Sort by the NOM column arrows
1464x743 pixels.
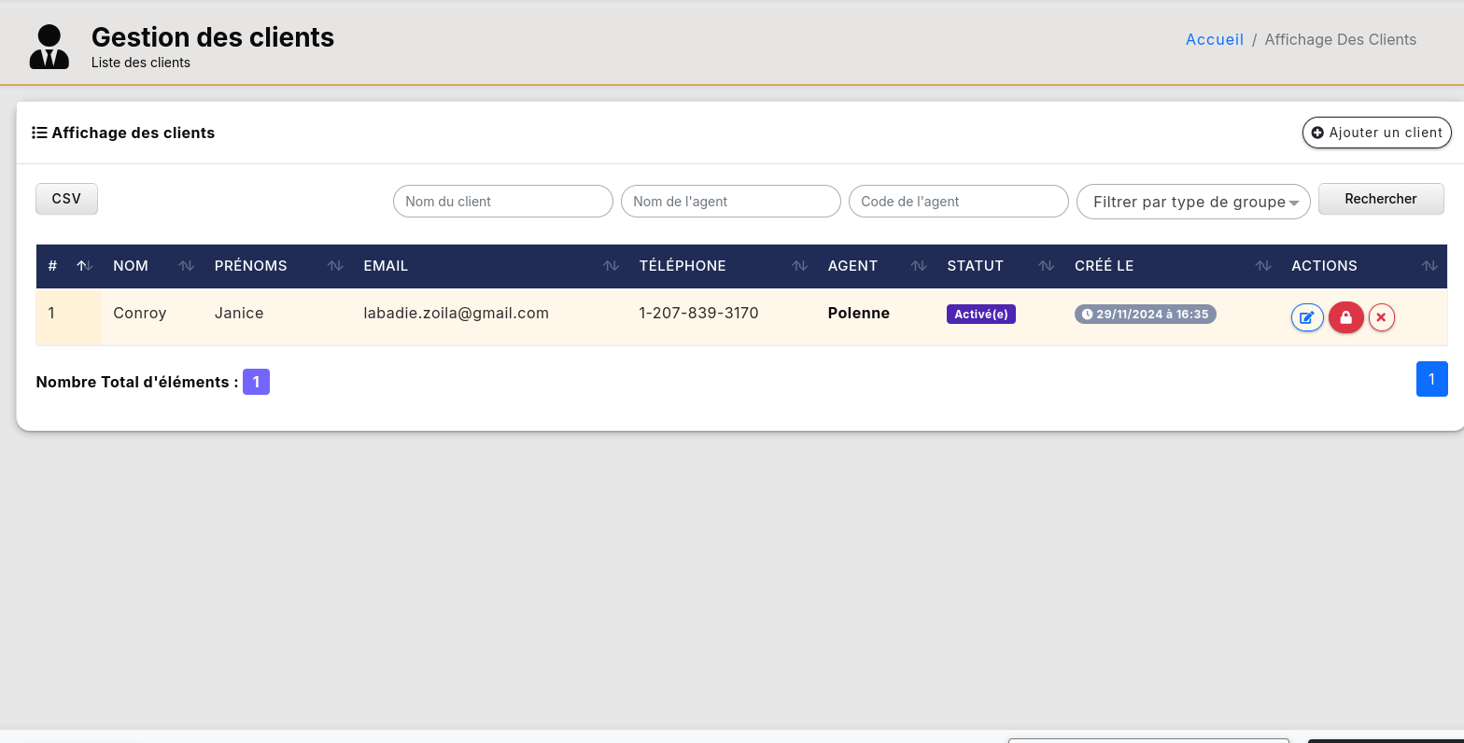point(186,266)
